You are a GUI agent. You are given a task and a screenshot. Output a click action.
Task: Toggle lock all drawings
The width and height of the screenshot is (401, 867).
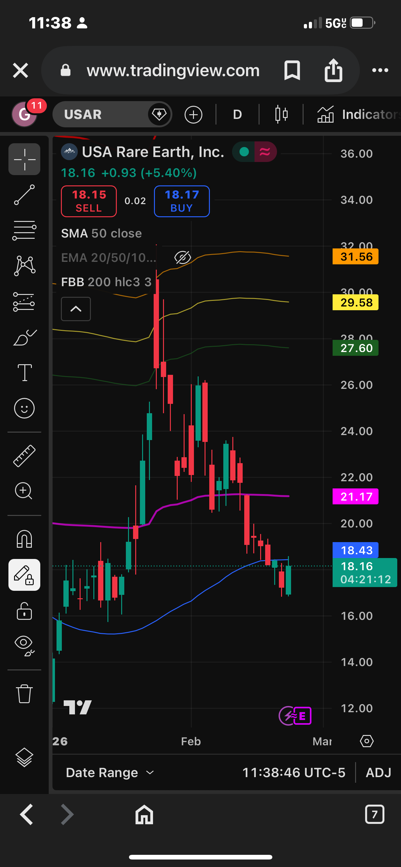pyautogui.click(x=24, y=611)
